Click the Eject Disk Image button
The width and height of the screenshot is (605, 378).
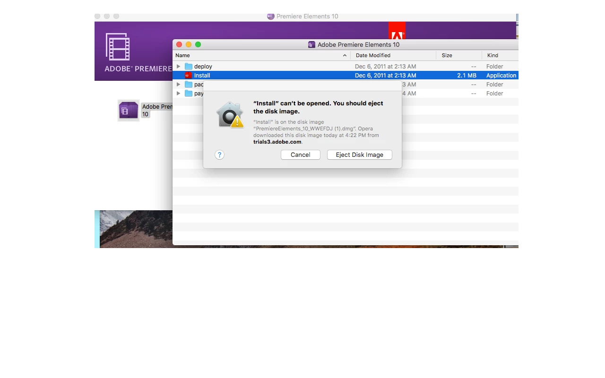[x=360, y=155]
